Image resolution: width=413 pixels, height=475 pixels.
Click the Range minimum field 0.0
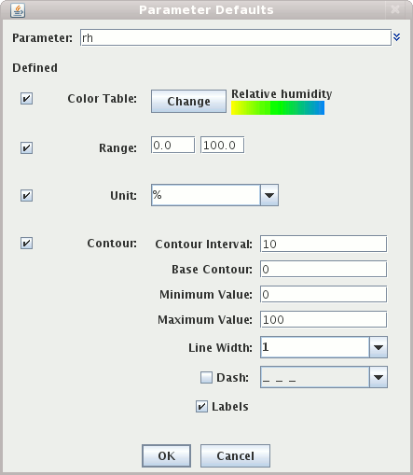coord(172,145)
